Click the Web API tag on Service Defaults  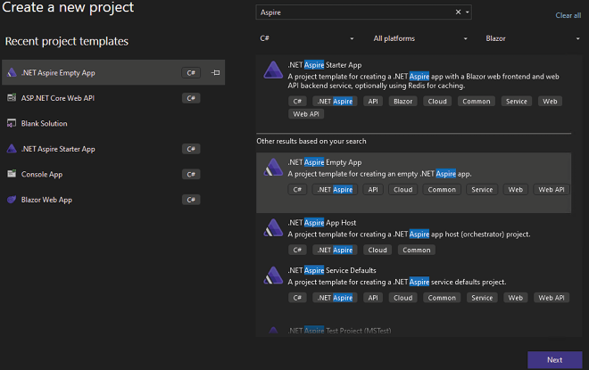point(552,298)
